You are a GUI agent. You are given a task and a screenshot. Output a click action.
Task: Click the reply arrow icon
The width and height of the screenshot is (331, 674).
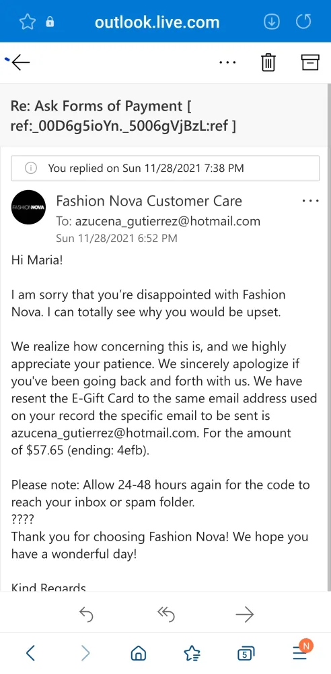pos(86,615)
